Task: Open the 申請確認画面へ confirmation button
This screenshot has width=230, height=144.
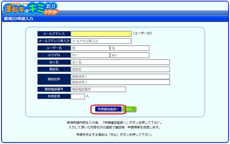Action: click(x=108, y=109)
